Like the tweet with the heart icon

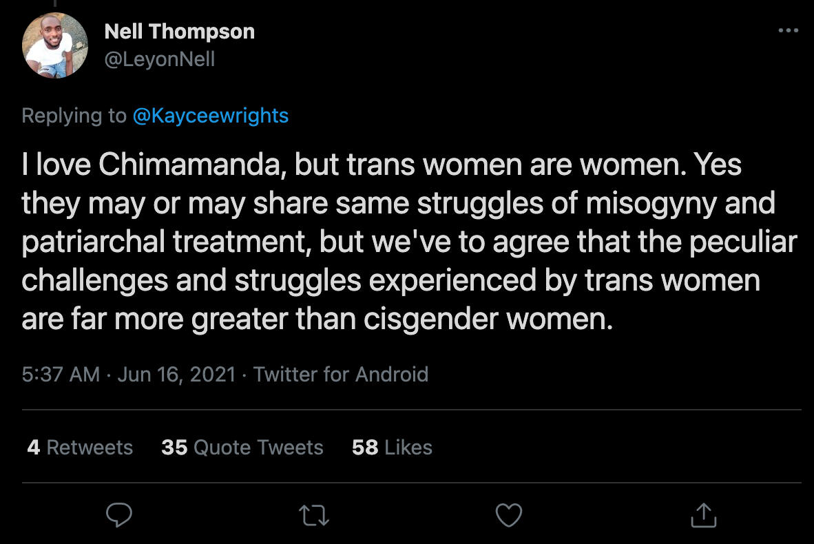point(509,515)
